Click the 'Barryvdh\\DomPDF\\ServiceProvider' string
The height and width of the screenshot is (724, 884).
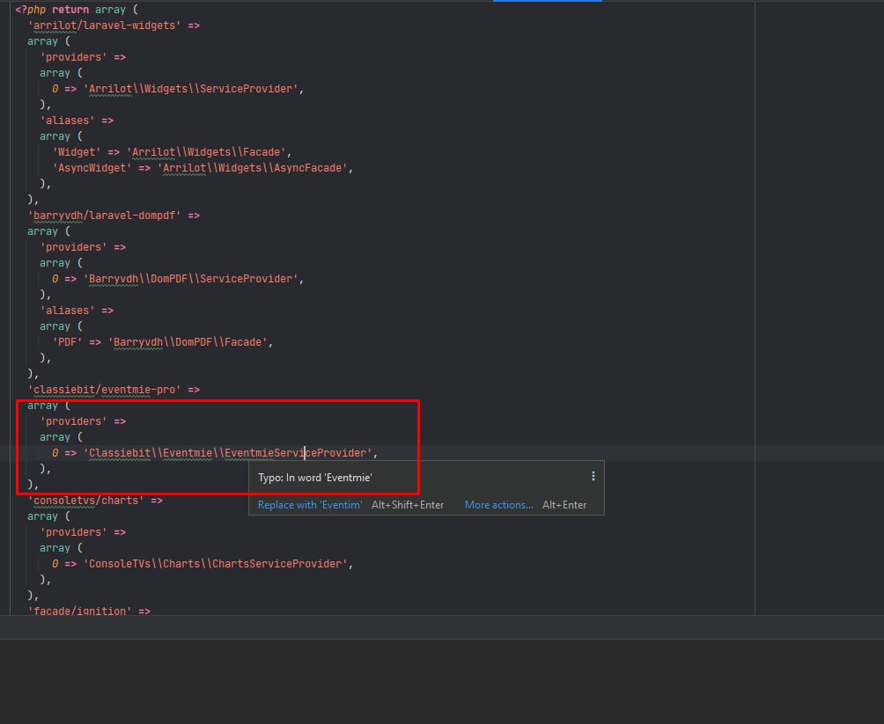pos(190,279)
